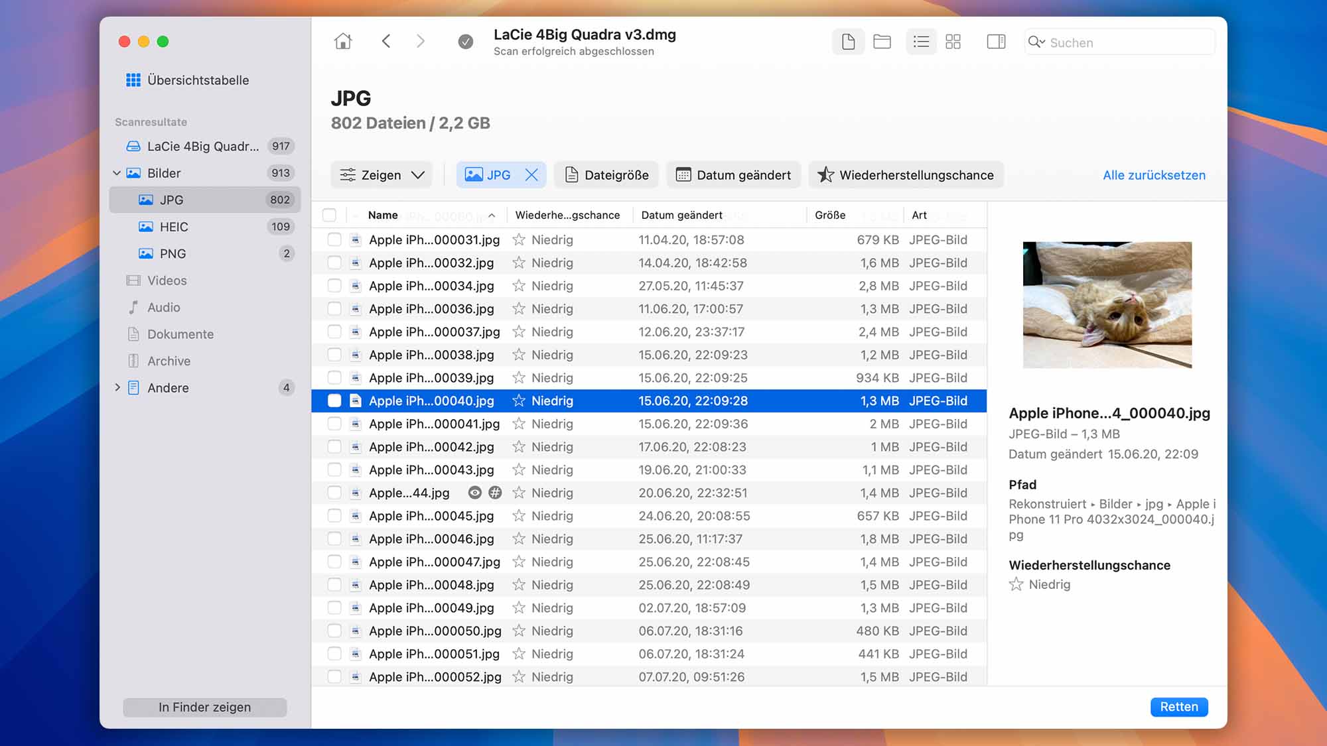
Task: Expand the Andere tree group
Action: click(x=117, y=387)
